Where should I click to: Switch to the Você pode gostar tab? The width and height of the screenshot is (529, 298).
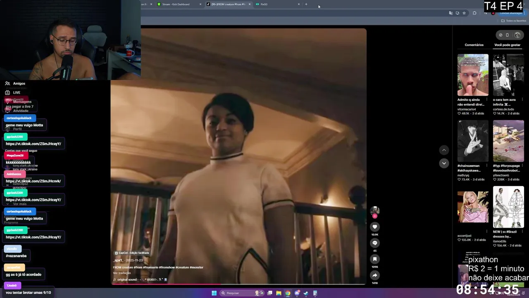click(507, 45)
